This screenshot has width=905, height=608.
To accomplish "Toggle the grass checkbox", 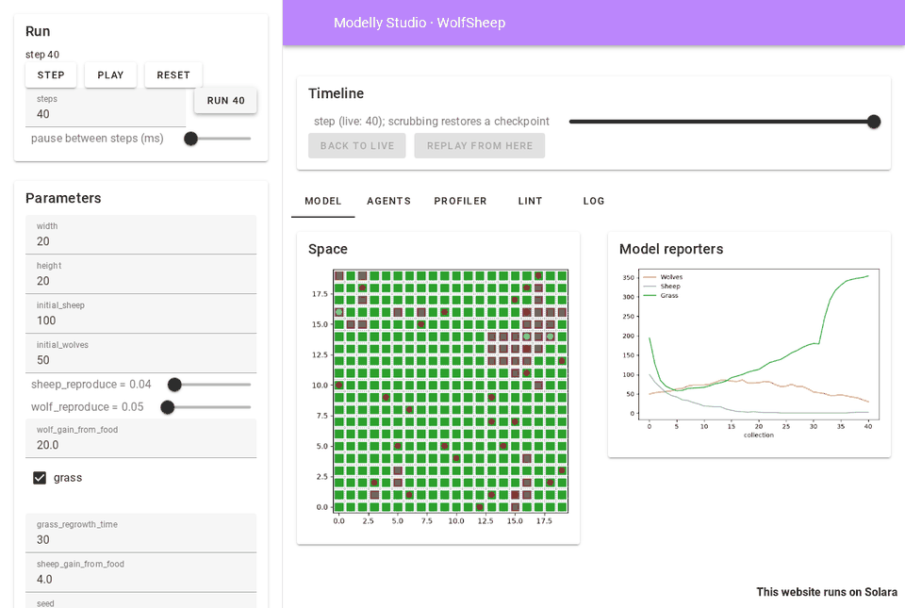I will coord(40,478).
